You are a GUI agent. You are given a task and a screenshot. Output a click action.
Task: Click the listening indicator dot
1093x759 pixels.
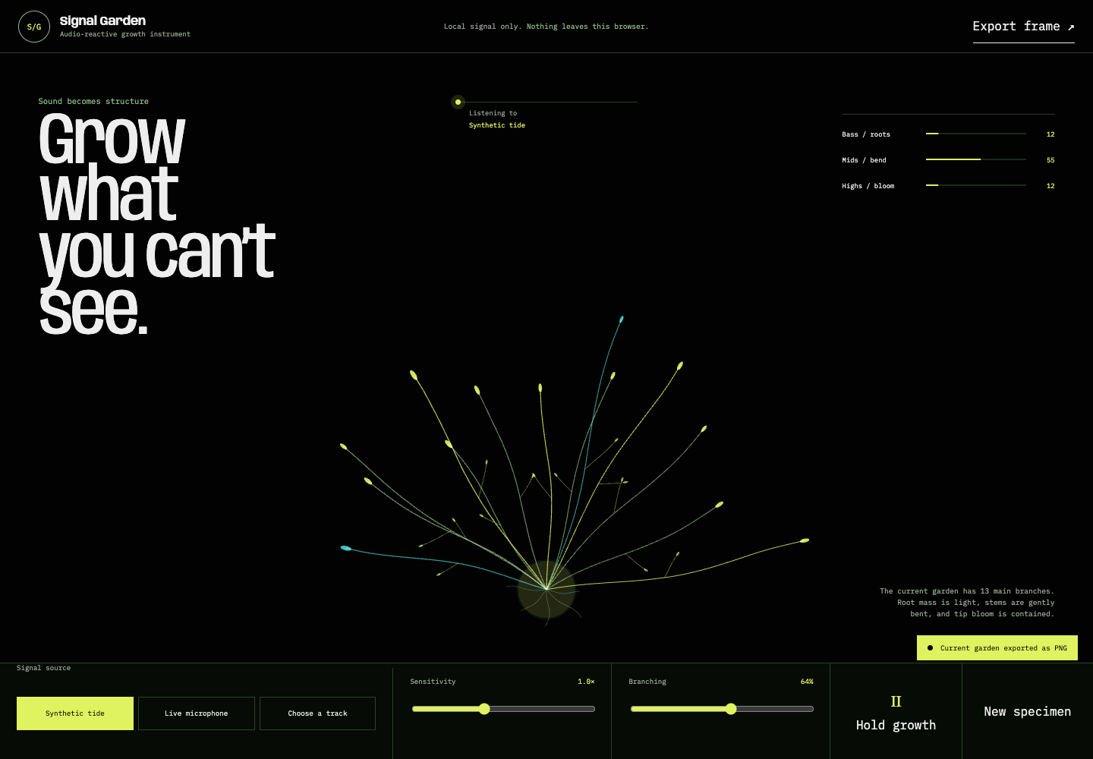coord(458,102)
